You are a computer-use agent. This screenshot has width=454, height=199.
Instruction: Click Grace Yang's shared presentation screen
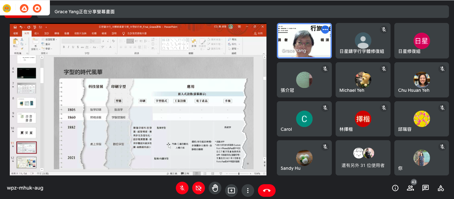tap(138, 99)
